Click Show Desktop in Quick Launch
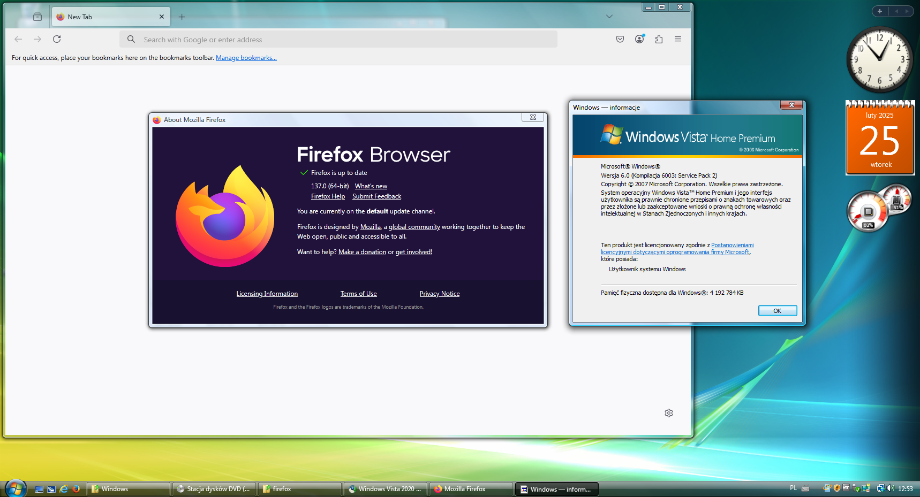Screen dimensions: 920x497 39,489
